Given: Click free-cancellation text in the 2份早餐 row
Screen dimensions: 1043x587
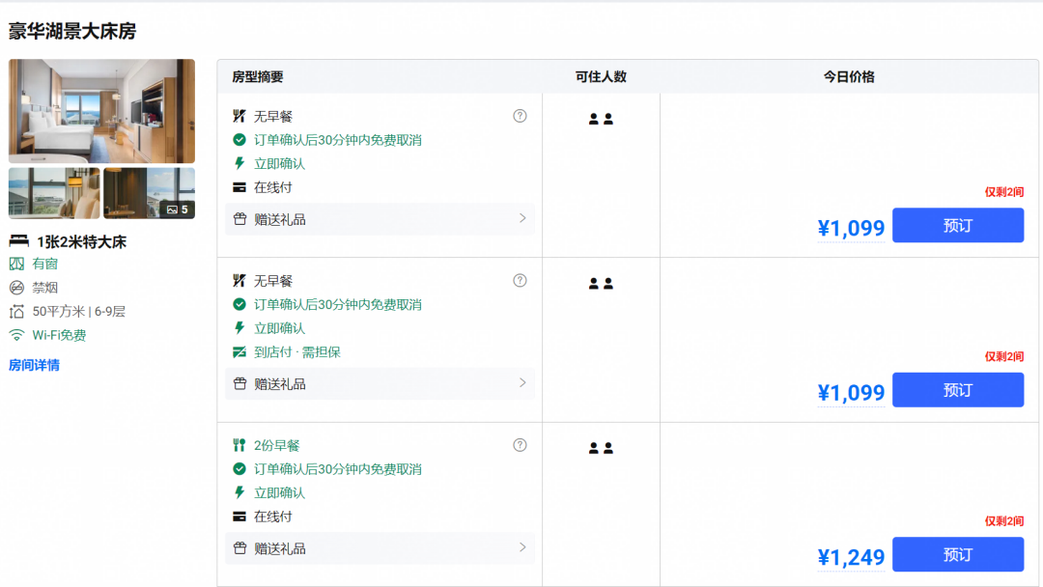Looking at the screenshot, I should (337, 469).
